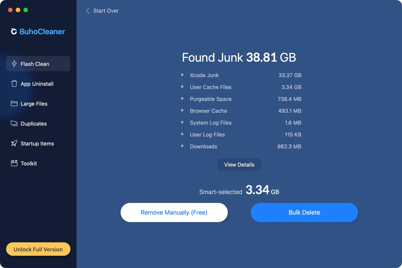Click the 738.4 MB value
This screenshot has width=402, height=268.
[x=289, y=99]
